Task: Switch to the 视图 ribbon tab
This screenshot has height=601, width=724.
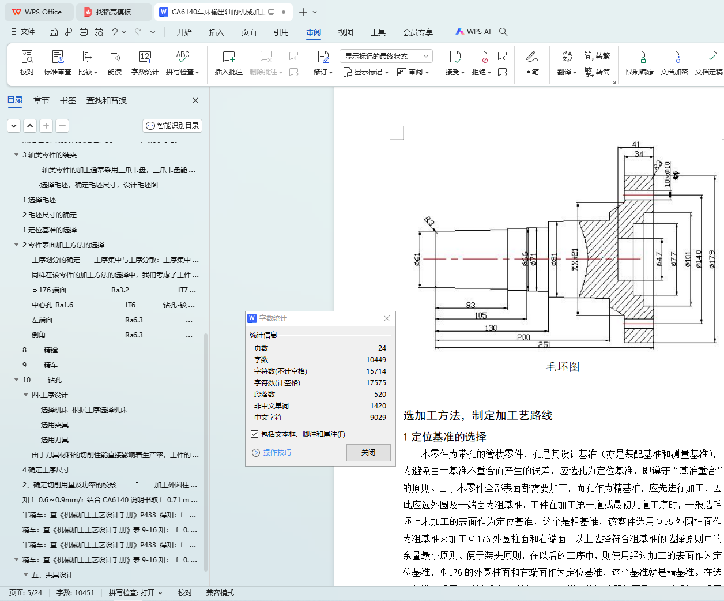Action: pyautogui.click(x=345, y=32)
